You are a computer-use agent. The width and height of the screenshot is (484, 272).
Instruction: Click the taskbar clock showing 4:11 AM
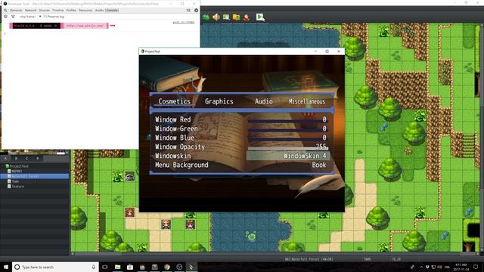click(461, 267)
